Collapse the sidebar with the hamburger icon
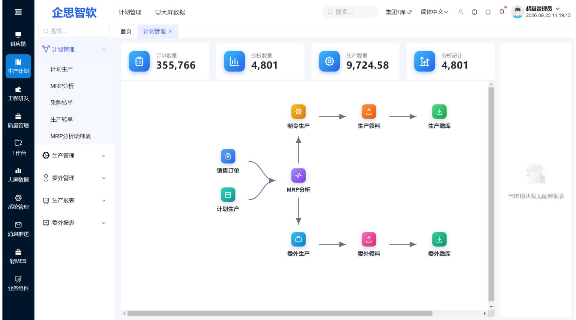576x320 pixels. 18,12
